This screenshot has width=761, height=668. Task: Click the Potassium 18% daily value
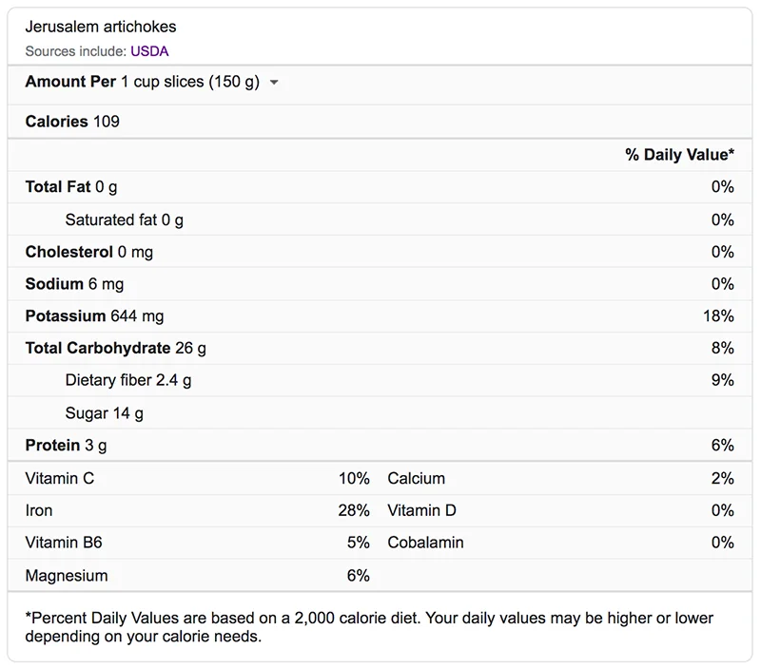[718, 316]
